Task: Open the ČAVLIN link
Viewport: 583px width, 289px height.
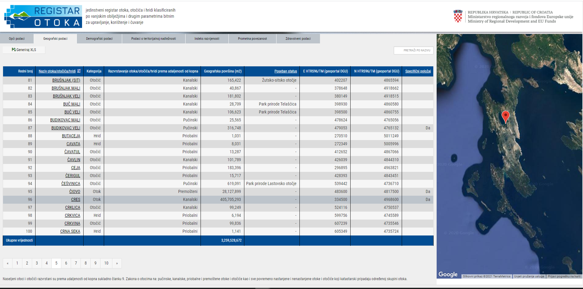Action: 74,160
